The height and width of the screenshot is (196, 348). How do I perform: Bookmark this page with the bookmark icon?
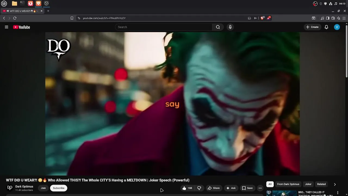click(x=72, y=18)
